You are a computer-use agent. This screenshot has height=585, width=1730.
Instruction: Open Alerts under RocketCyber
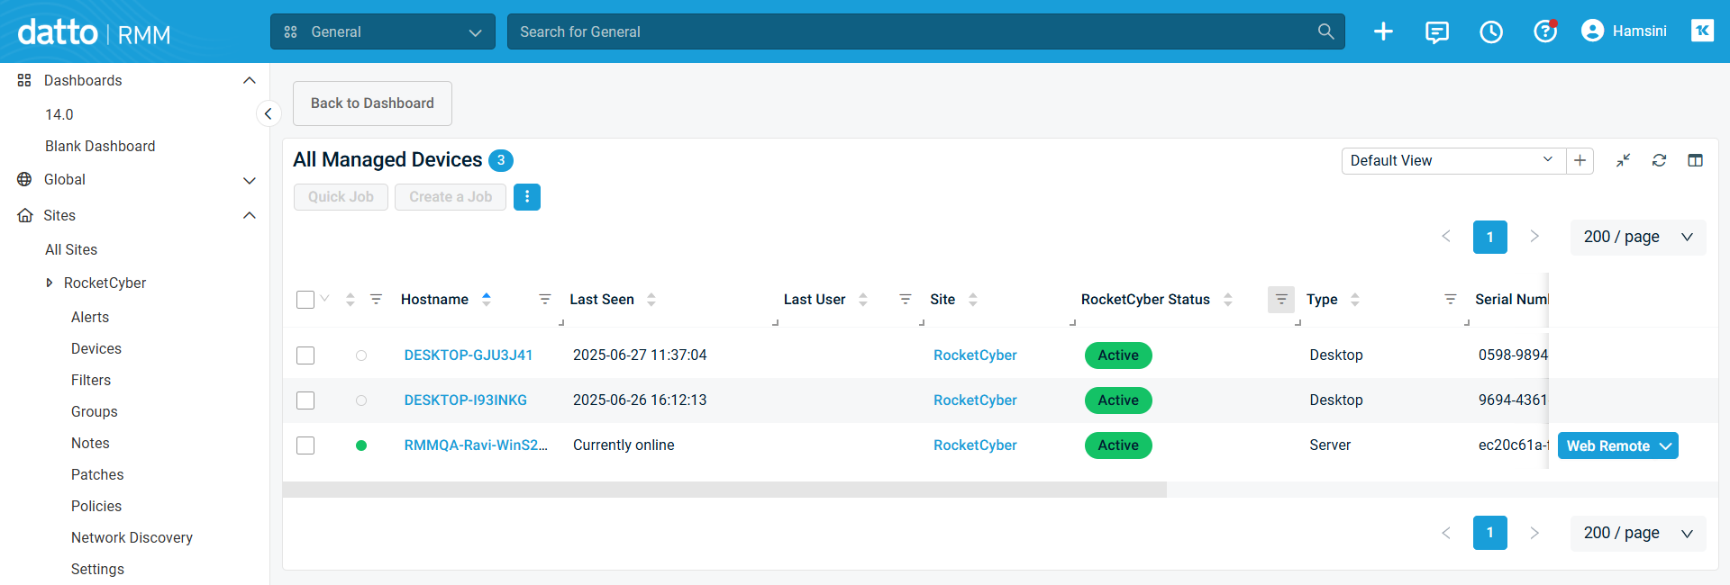pos(90,318)
